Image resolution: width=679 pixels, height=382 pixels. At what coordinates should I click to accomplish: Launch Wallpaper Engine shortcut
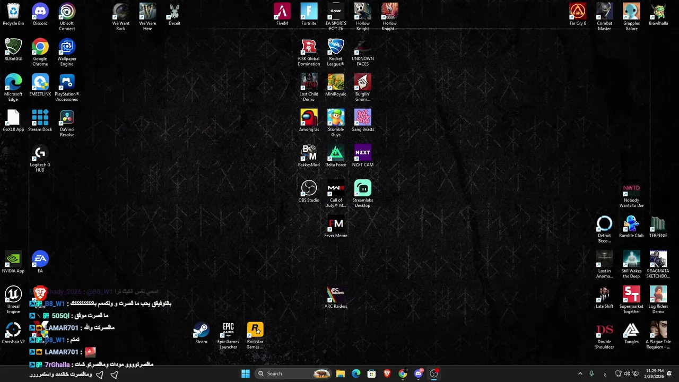tap(67, 53)
